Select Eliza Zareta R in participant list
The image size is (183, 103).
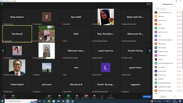(x=168, y=44)
